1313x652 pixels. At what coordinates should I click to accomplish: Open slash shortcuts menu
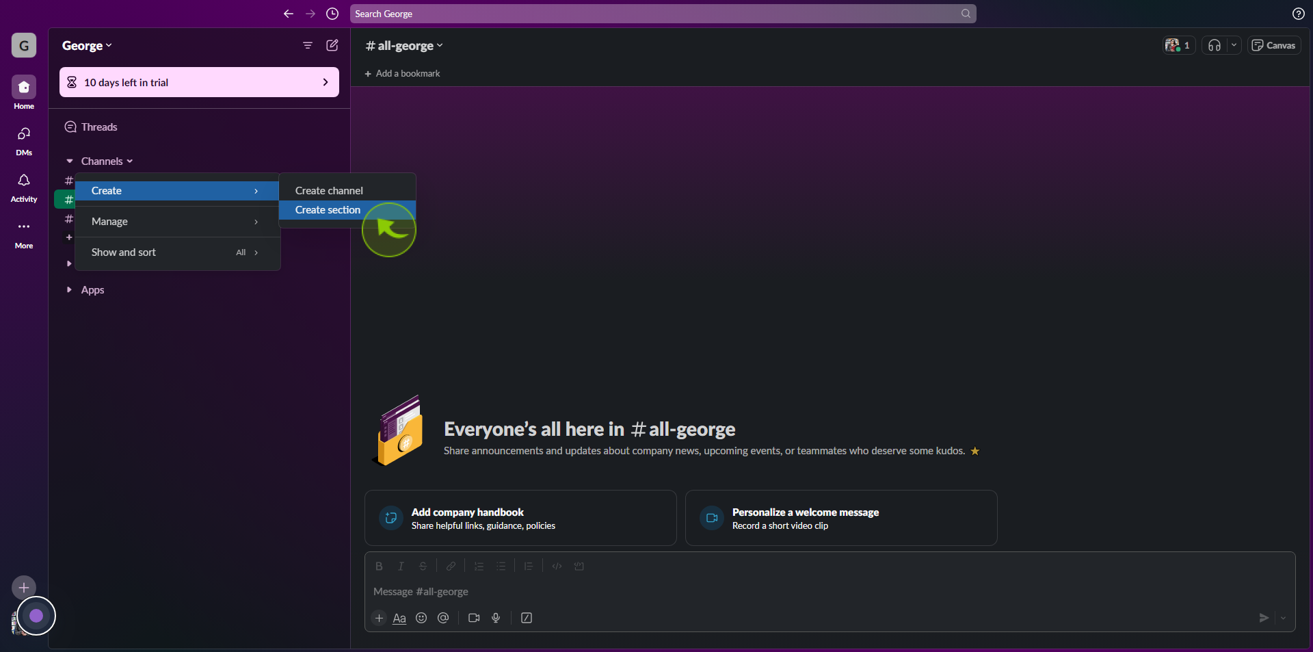[527, 618]
